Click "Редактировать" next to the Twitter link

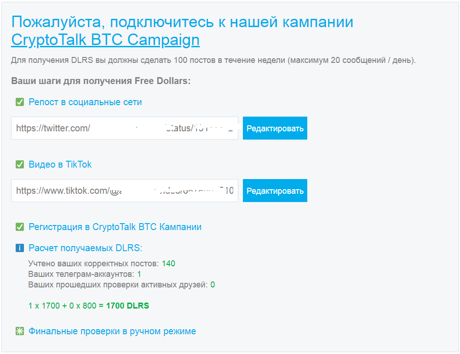tap(275, 128)
